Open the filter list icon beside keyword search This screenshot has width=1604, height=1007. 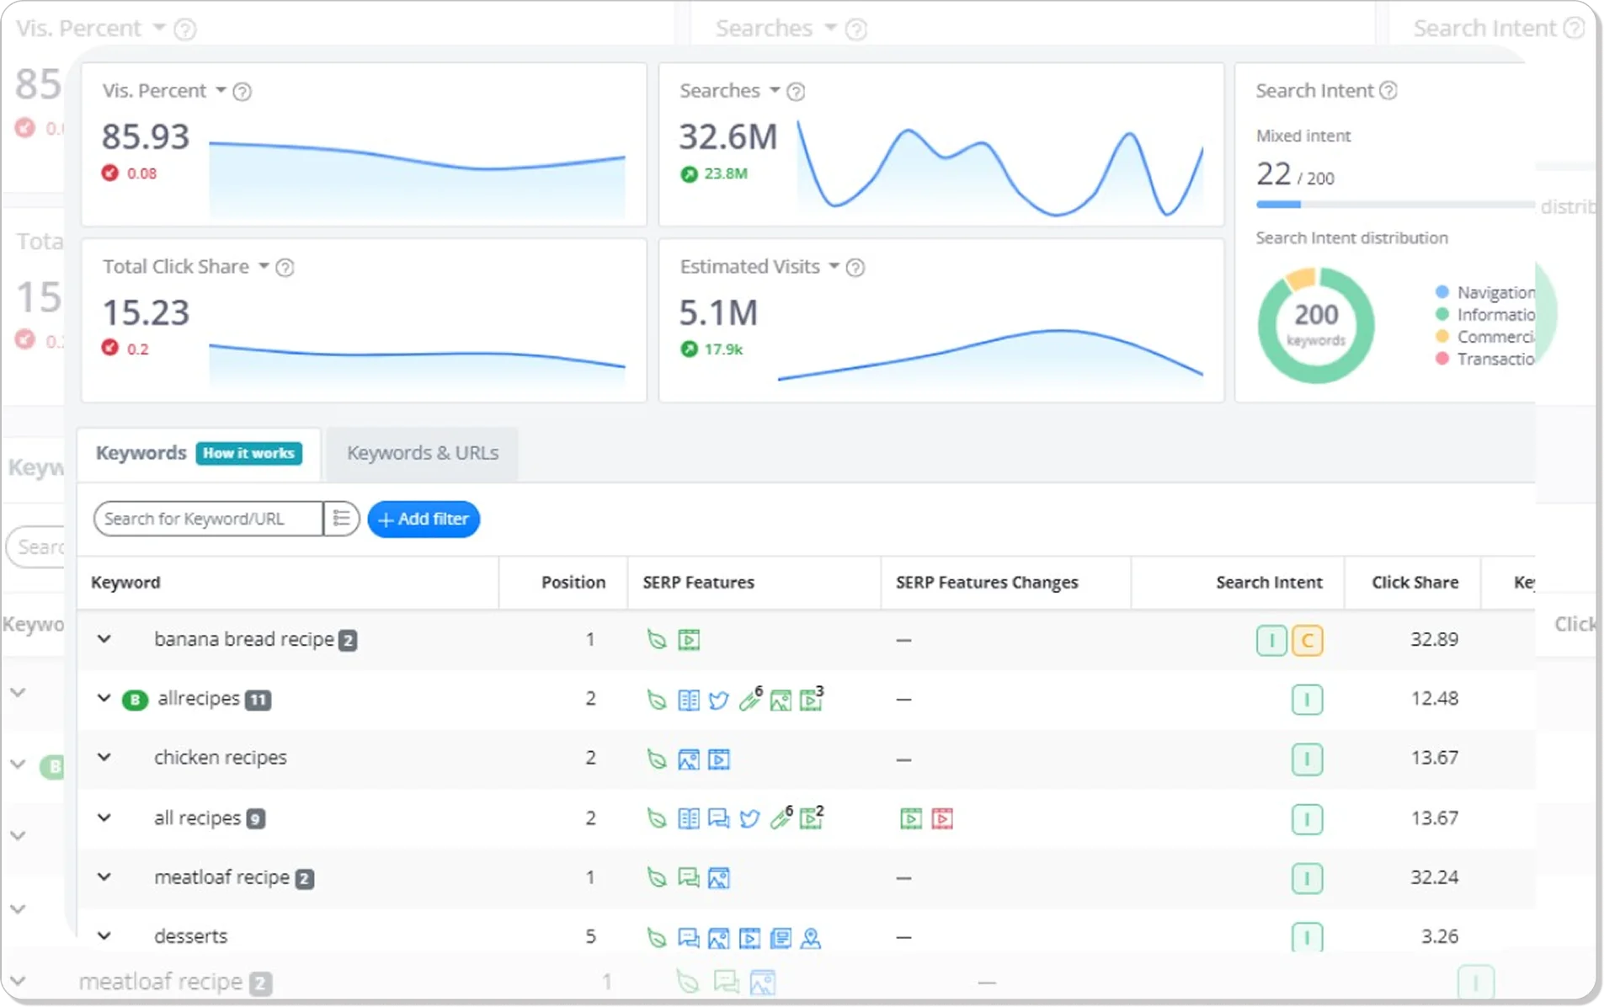340,519
